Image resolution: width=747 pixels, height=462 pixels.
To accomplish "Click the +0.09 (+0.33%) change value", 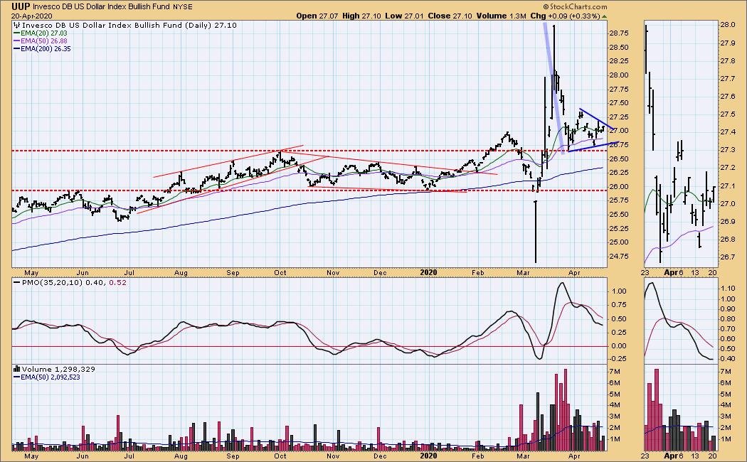I will click(575, 16).
